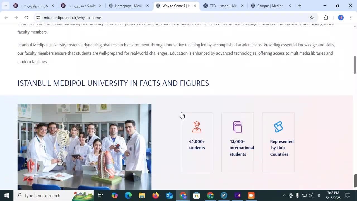The width and height of the screenshot is (357, 201).
Task: Click the page vertical scrollbar thumb
Action: [x=355, y=65]
